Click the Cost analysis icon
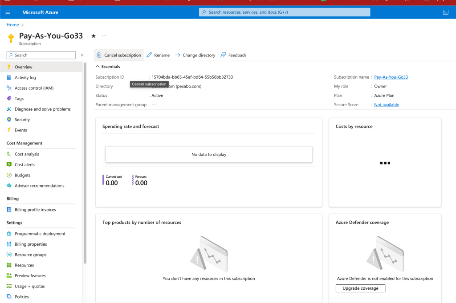Viewport: 456px width, 303px height. click(9, 154)
